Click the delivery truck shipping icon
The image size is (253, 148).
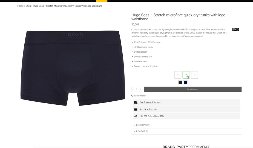click(136, 102)
